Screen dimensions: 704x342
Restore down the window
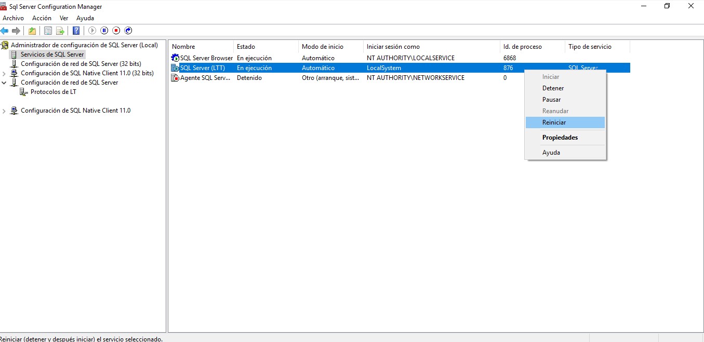(667, 6)
